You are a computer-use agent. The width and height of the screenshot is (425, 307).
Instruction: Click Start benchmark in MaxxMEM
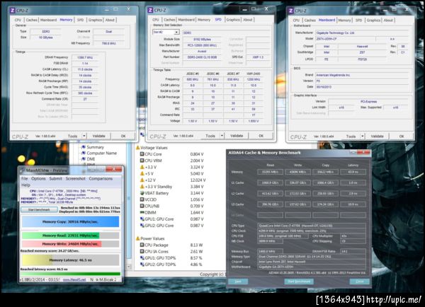tap(39, 209)
